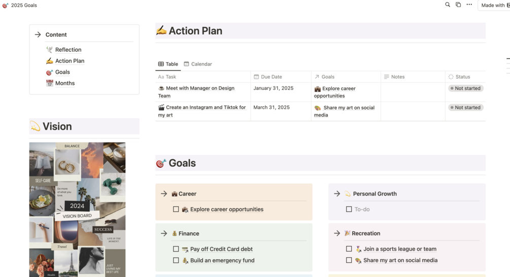Open the search magnifier icon

tap(448, 5)
